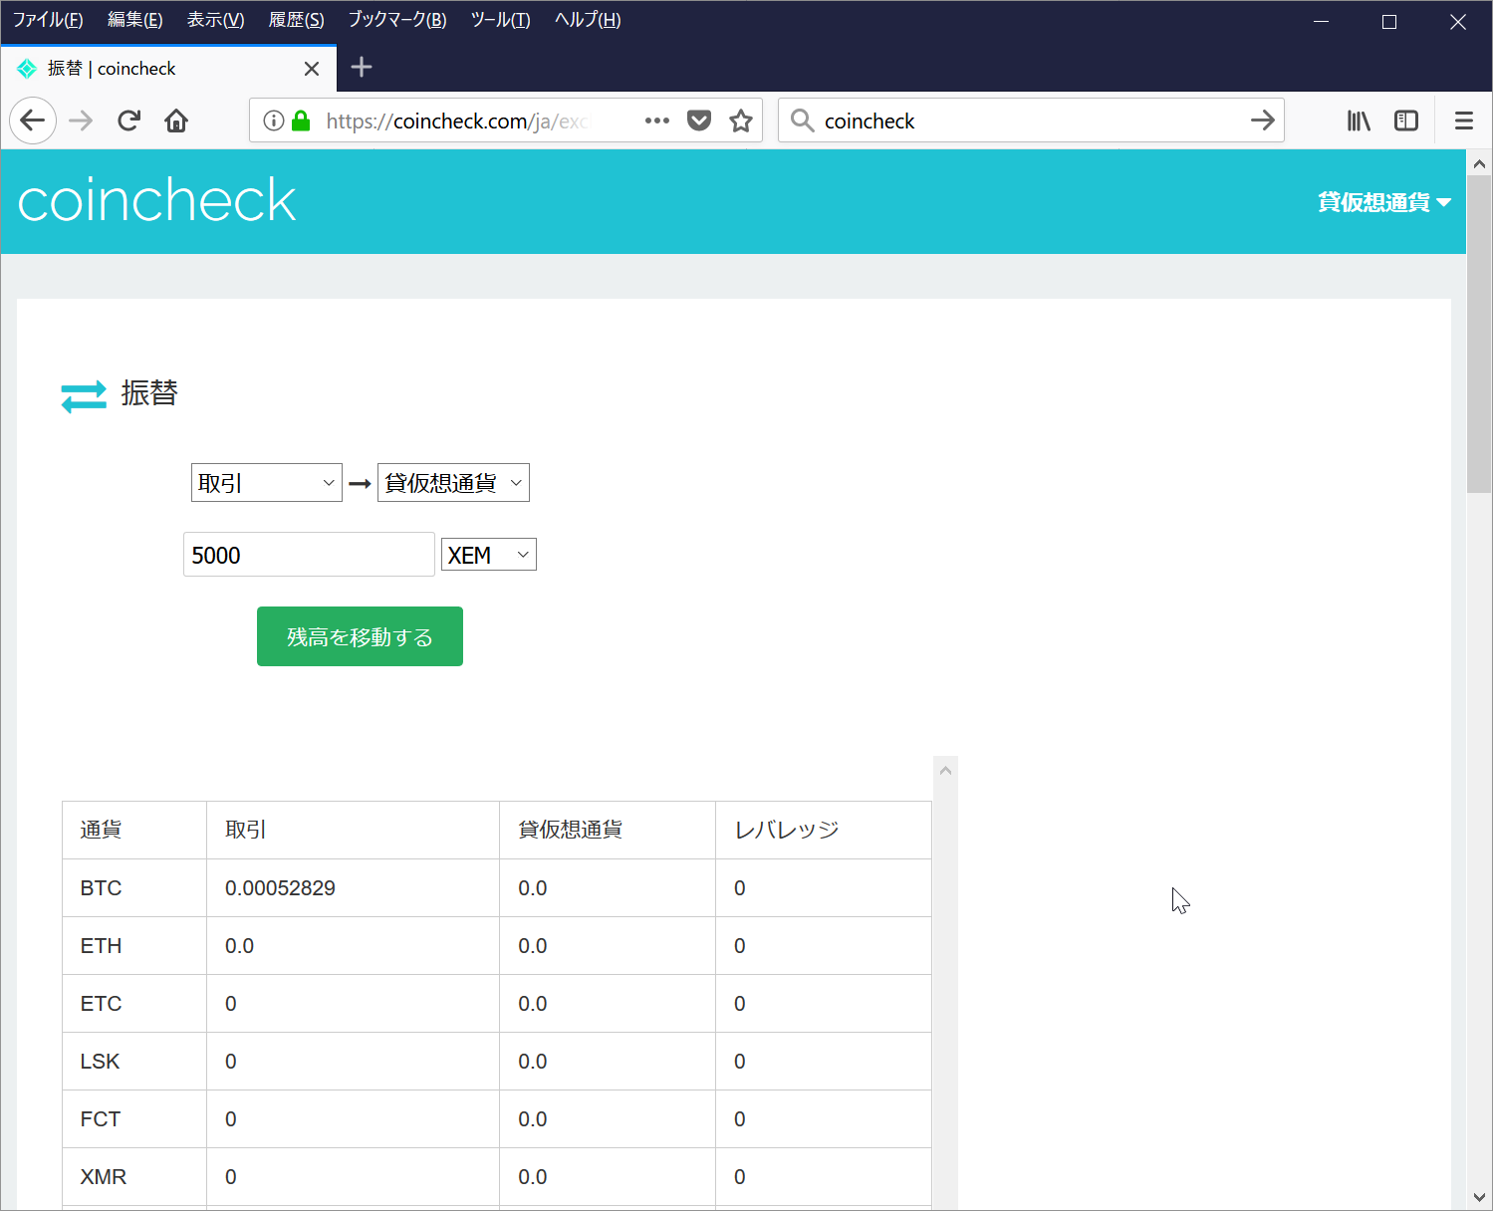Click page scrollbar down arrow

1479,1198
